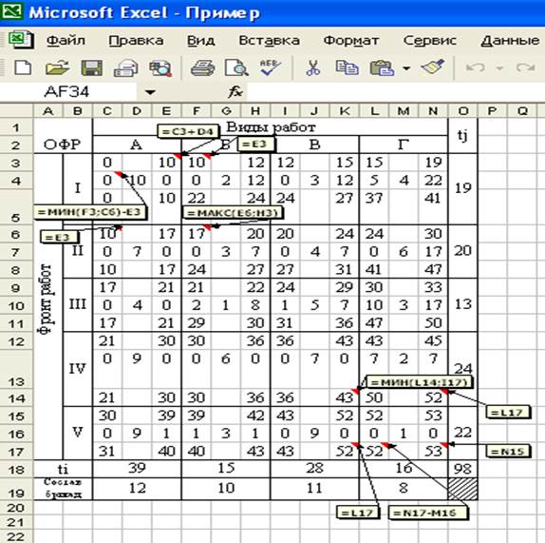Click the 'ti' label in row 18
Viewport: 545px width, 543px height.
63,469
